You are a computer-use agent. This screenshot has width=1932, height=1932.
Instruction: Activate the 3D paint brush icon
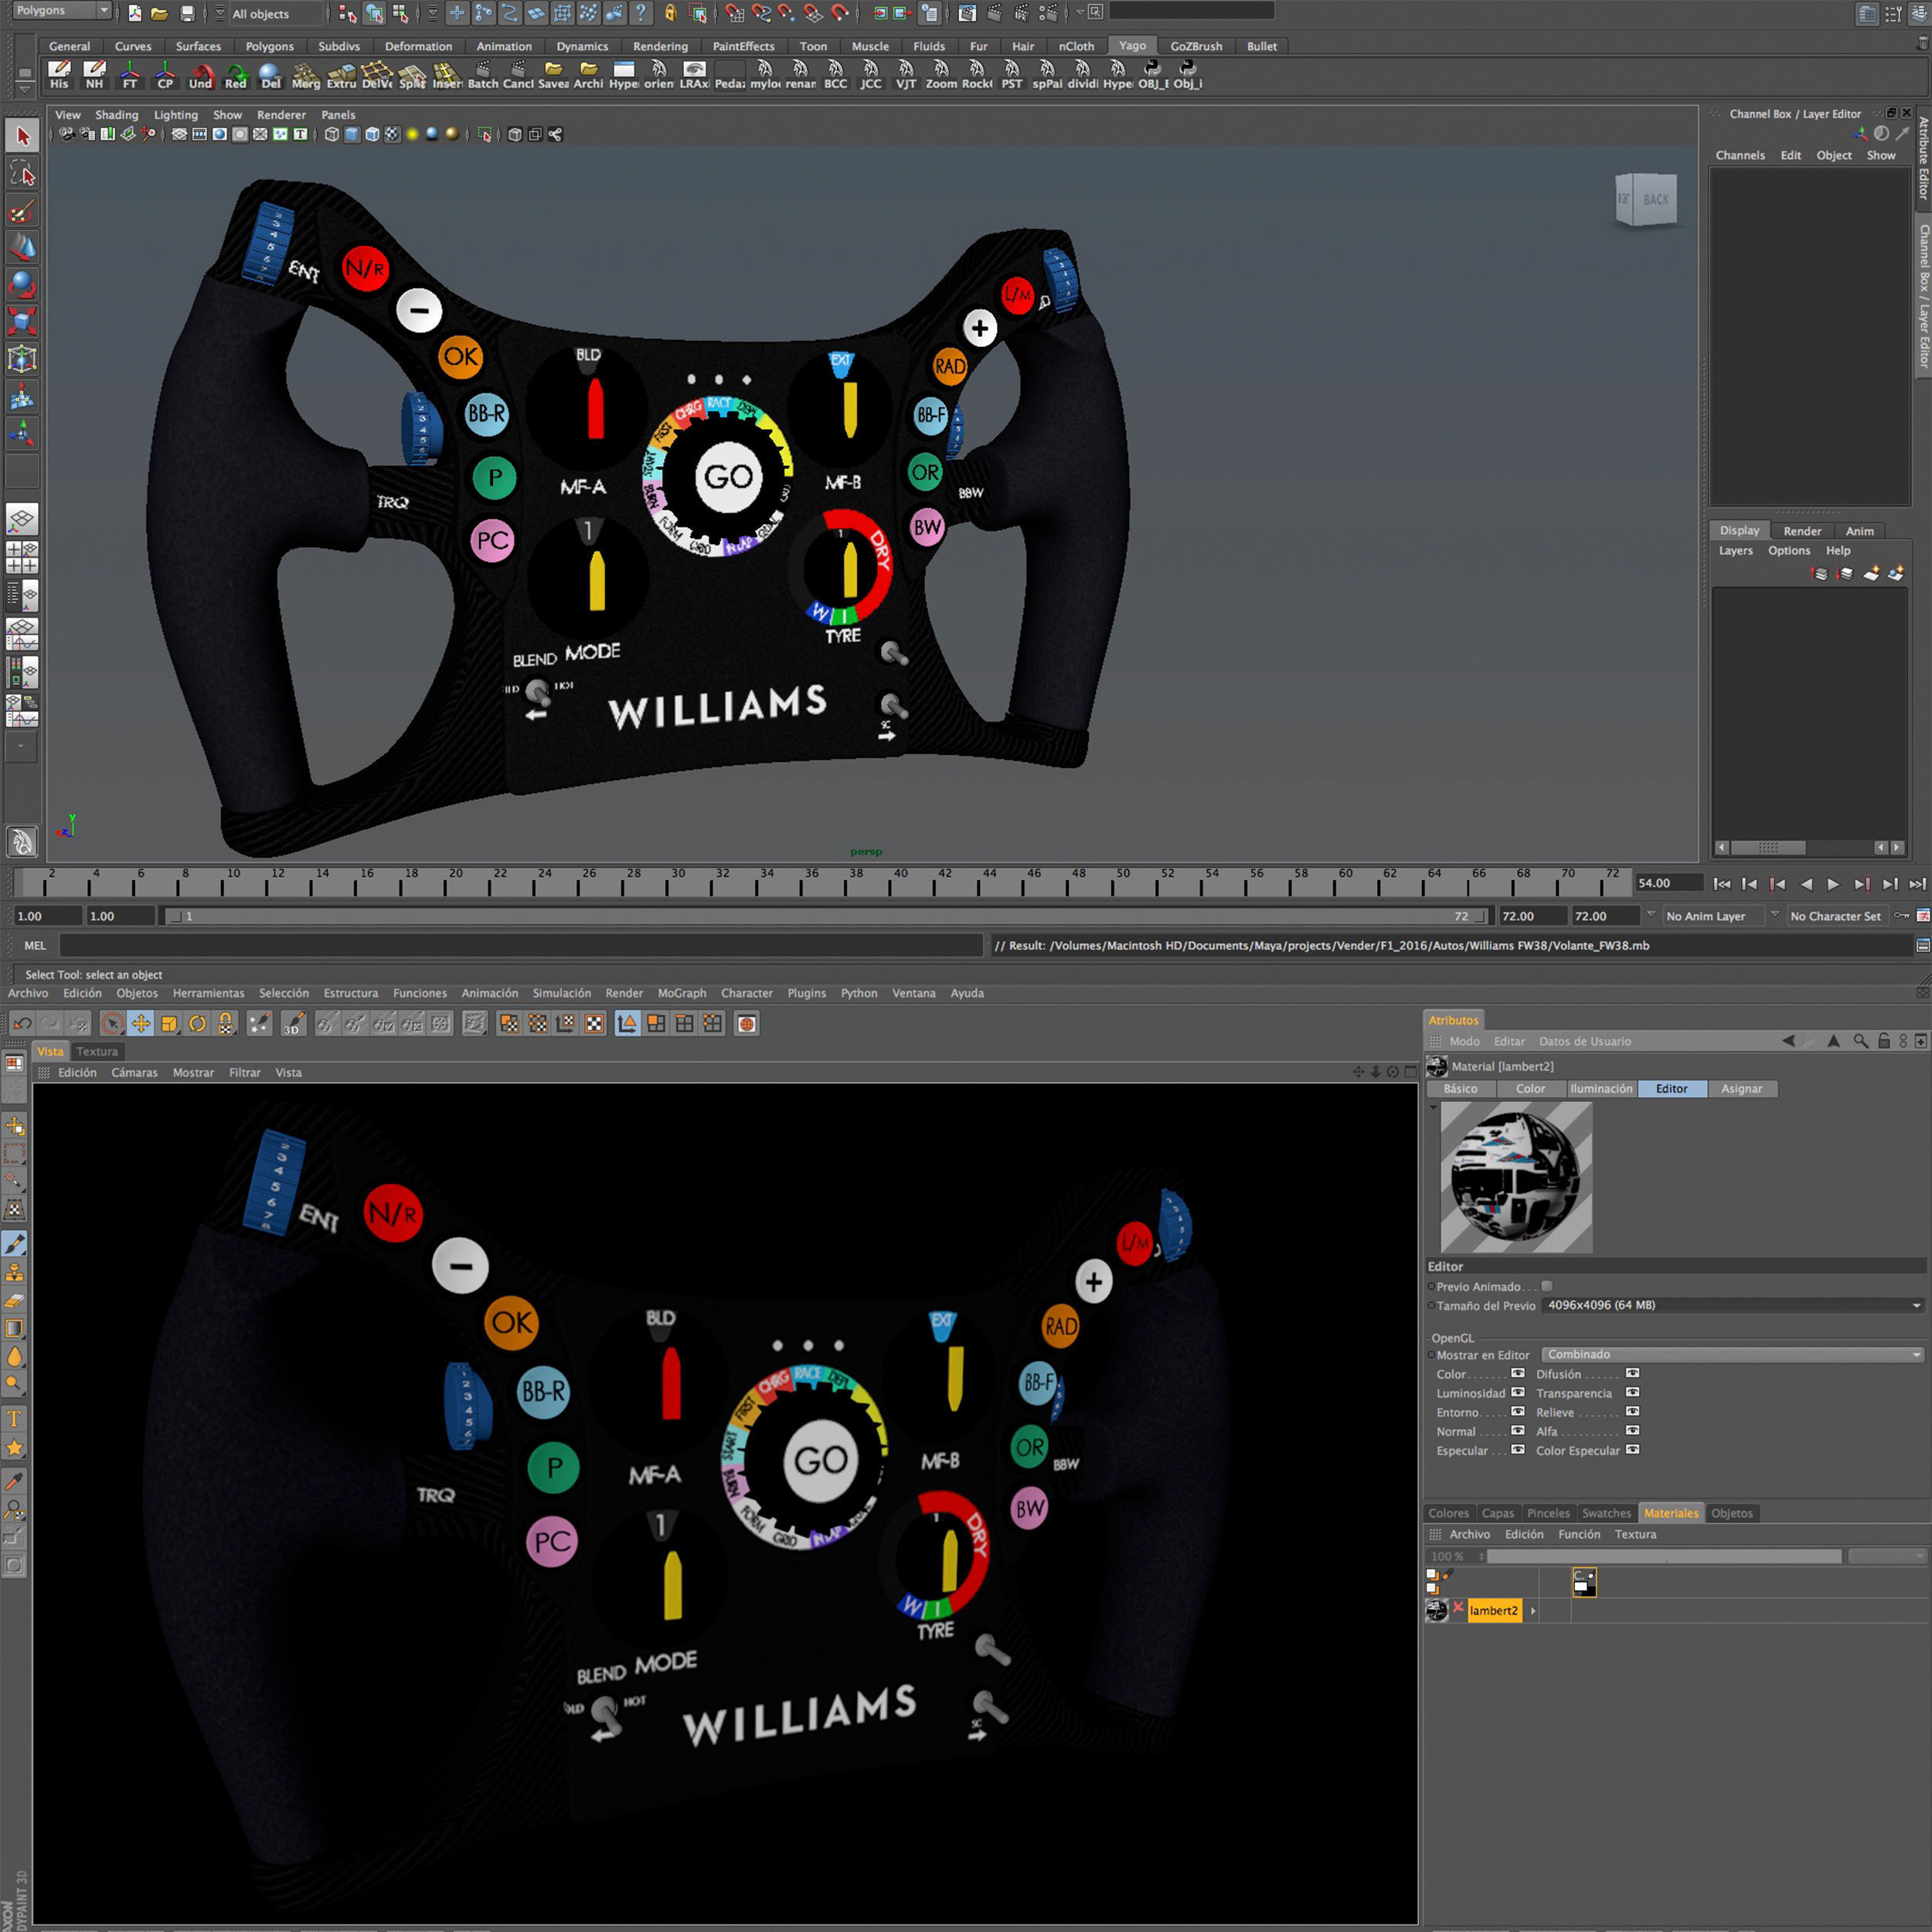pyautogui.click(x=293, y=1023)
